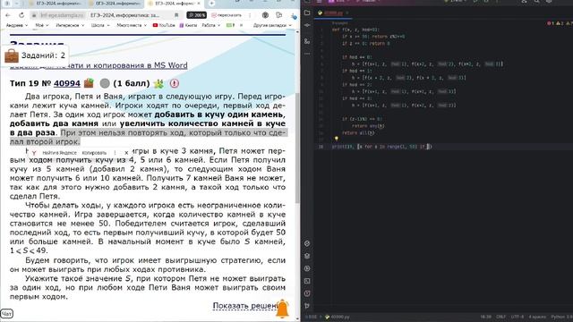The width and height of the screenshot is (573, 322).
Task: Click the 200% zoom indicator in browser
Action: [x=197, y=15]
